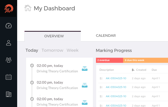
Task: Click inbox tray icon of first schedule entry
Action: [x=85, y=69]
